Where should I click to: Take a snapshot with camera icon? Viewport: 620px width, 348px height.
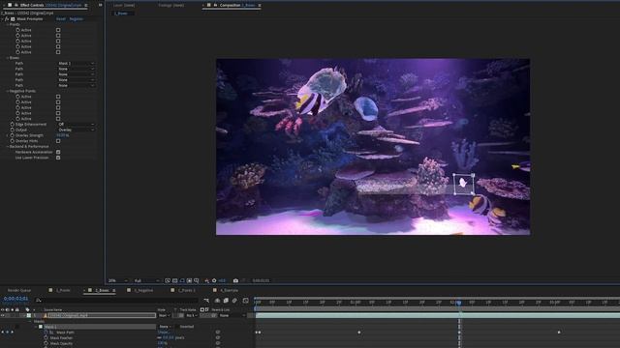point(235,280)
